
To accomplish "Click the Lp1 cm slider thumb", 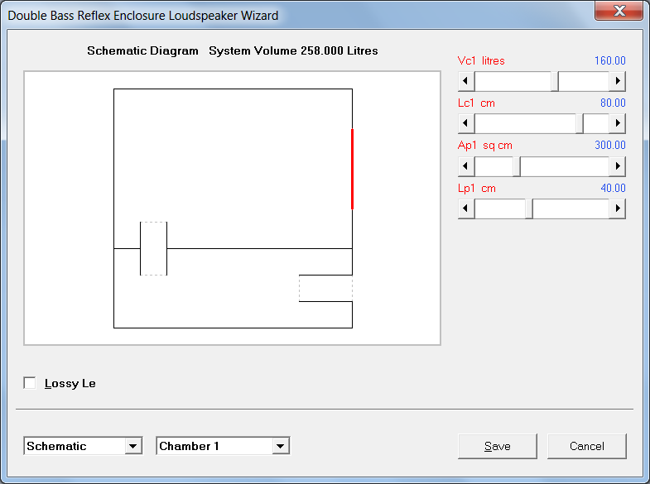I will (529, 208).
